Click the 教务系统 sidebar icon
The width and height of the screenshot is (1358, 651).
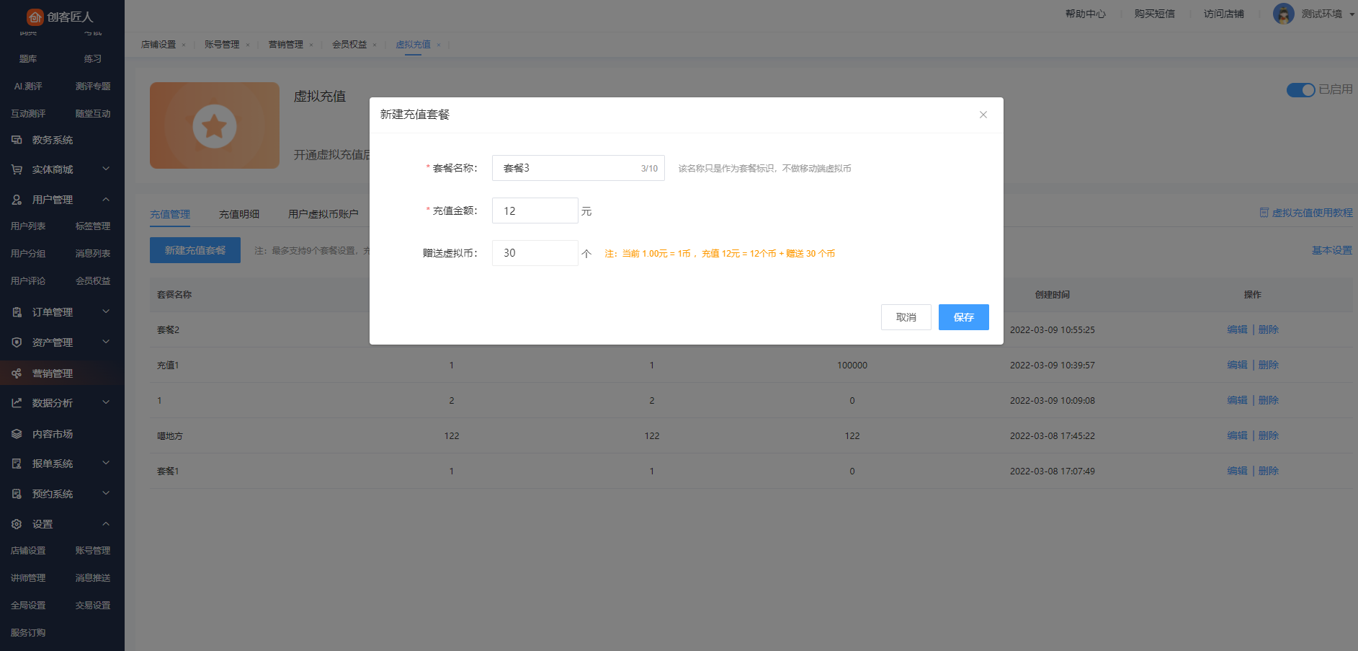point(17,140)
